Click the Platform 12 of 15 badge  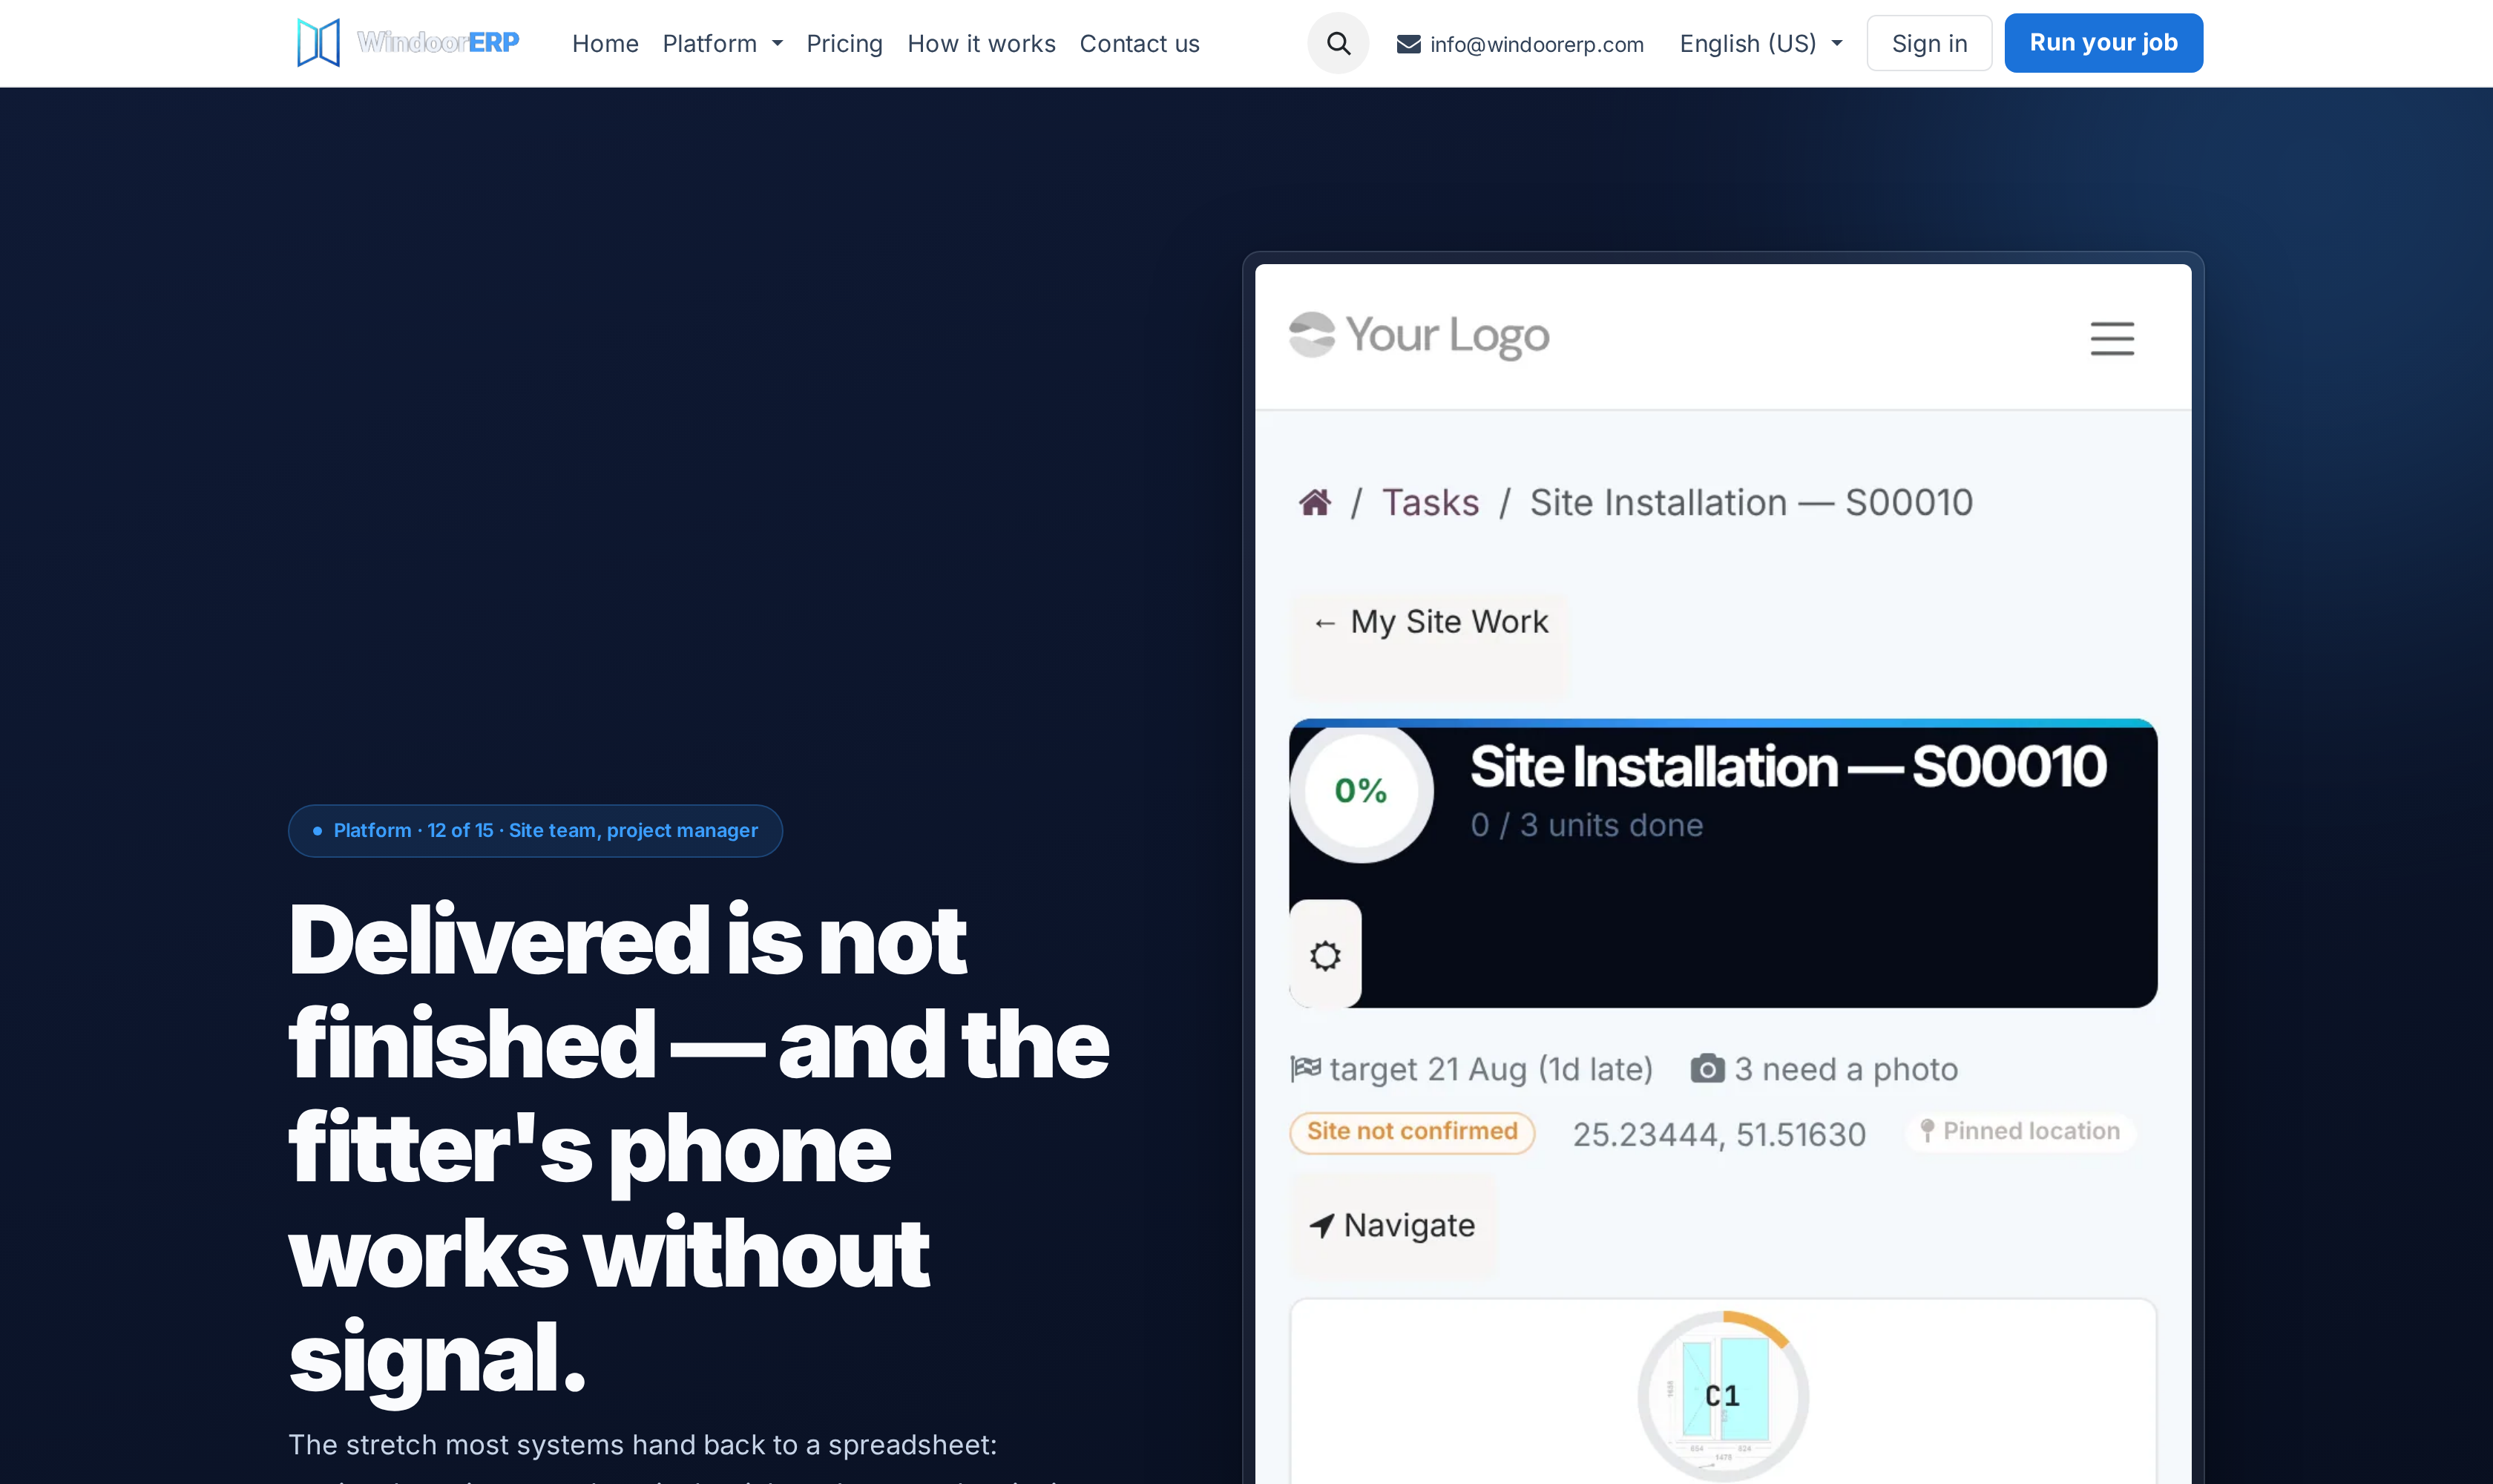(535, 830)
